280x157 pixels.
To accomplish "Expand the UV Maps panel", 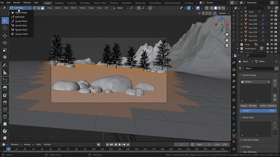I will pyautogui.click(x=241, y=147).
